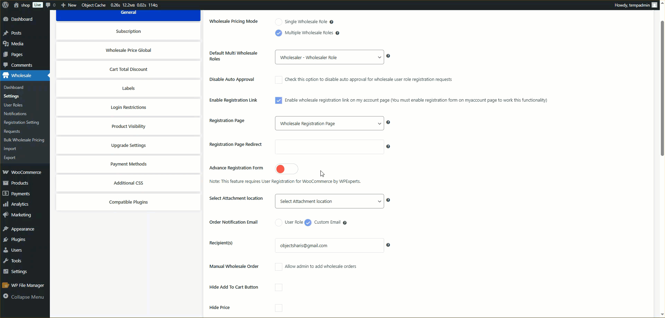The image size is (665, 318).
Task: Open the Labels settings tab
Action: [x=128, y=88]
